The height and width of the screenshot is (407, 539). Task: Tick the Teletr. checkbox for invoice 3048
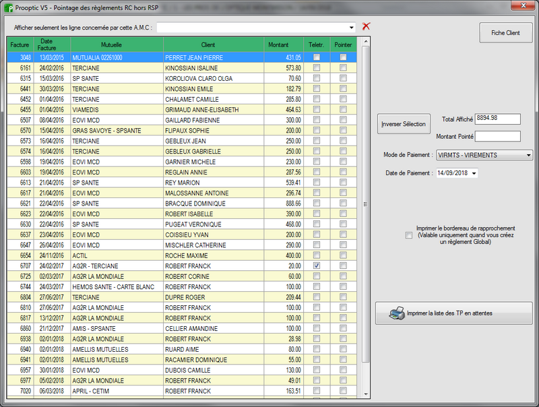(x=317, y=57)
